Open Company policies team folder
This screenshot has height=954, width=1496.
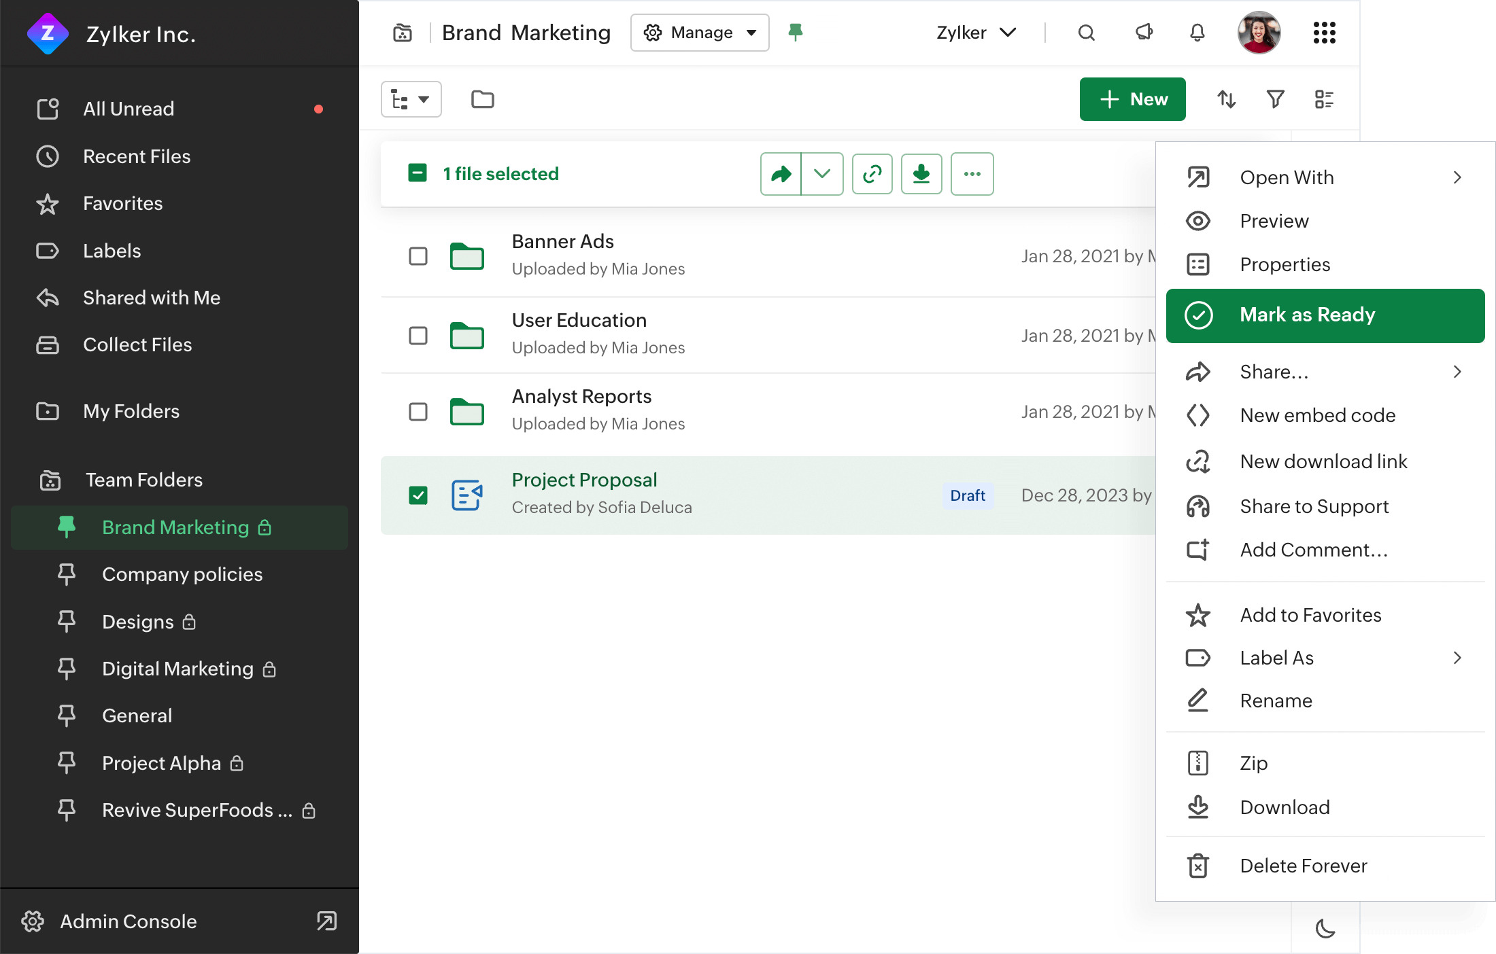click(x=182, y=574)
